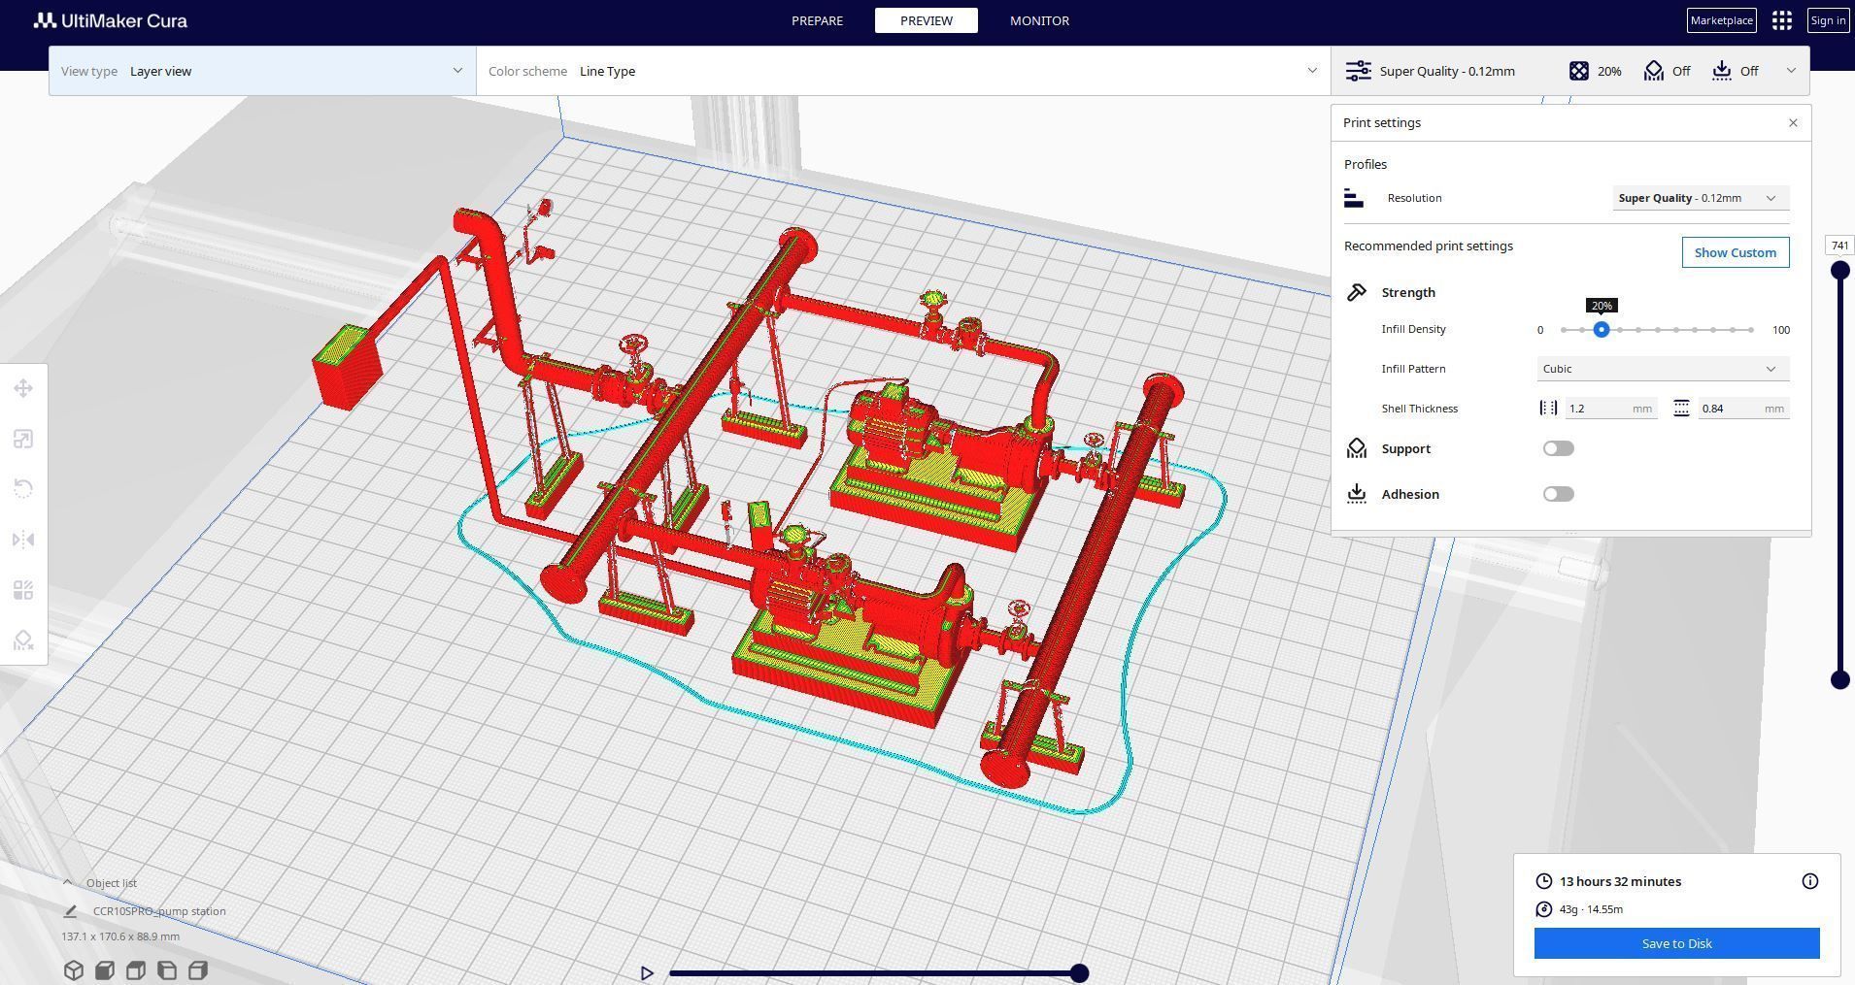This screenshot has width=1855, height=985.
Task: Click the UltiMaker Cura logo
Action: pyautogui.click(x=111, y=20)
